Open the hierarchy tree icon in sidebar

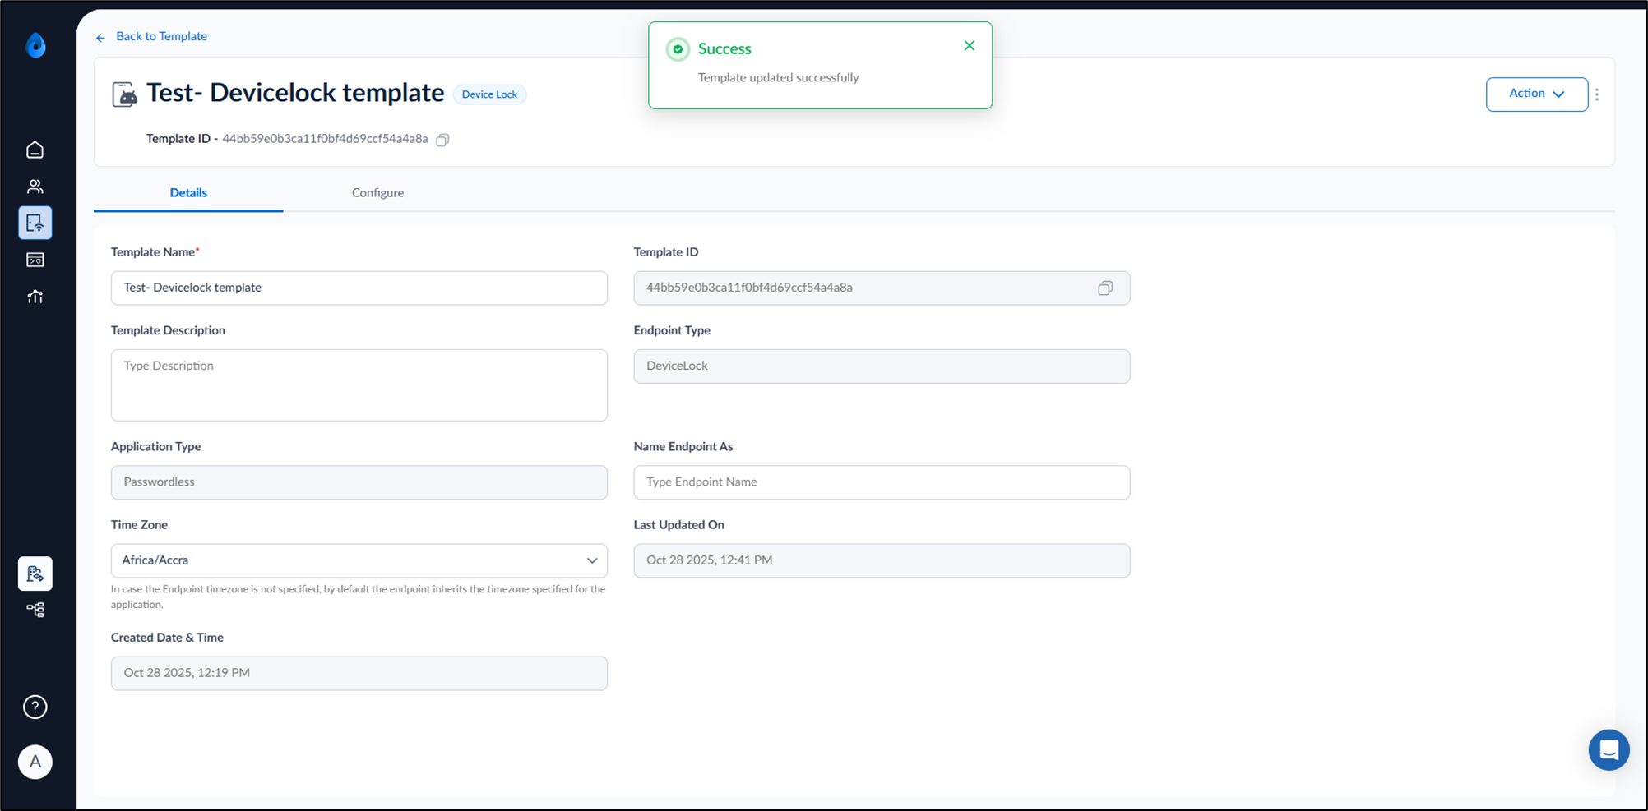point(35,610)
